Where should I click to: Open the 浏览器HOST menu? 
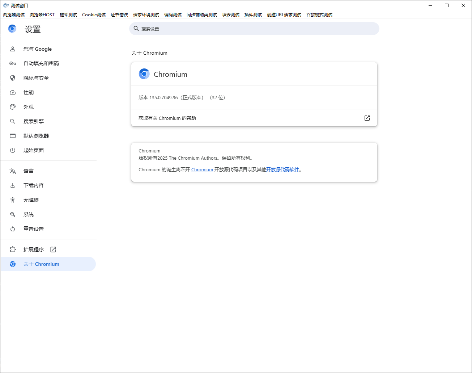coord(42,15)
